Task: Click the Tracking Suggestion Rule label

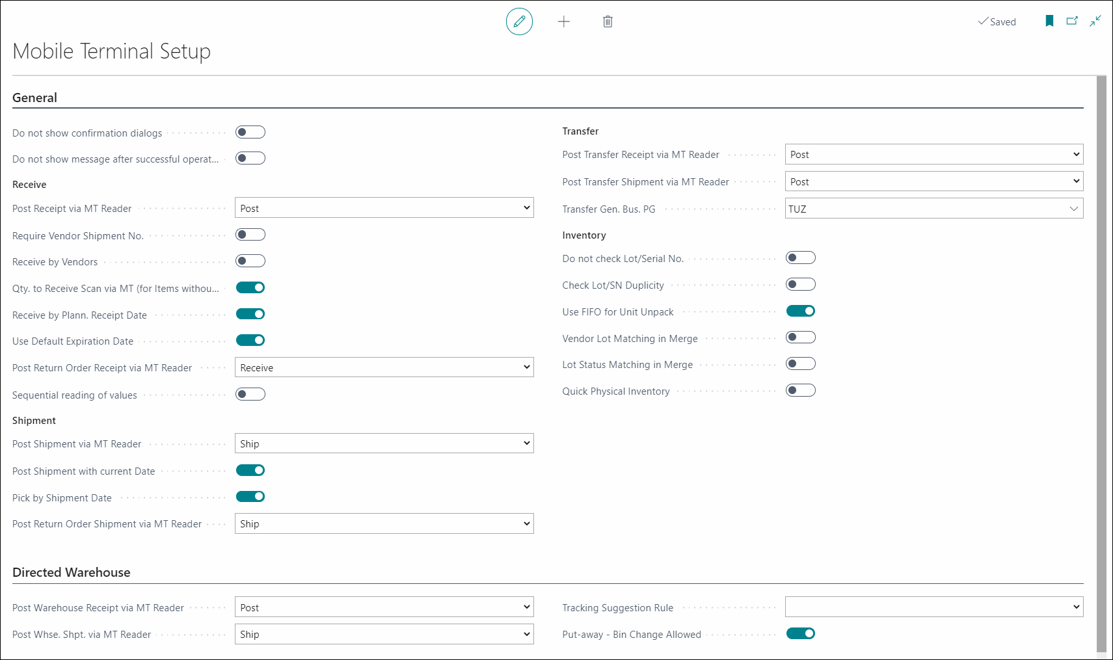Action: 618,608
